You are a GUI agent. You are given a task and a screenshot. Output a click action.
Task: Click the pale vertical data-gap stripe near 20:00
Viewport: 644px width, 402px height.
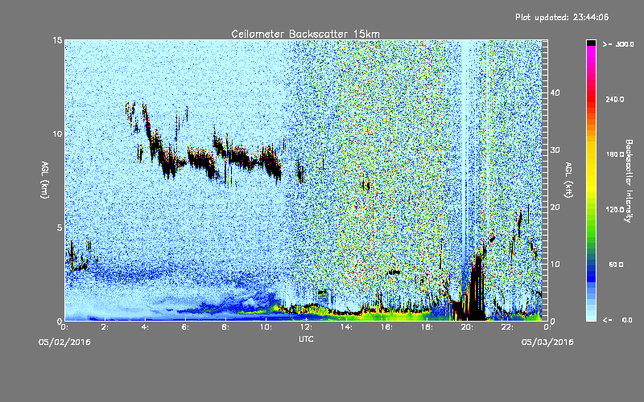tap(464, 152)
